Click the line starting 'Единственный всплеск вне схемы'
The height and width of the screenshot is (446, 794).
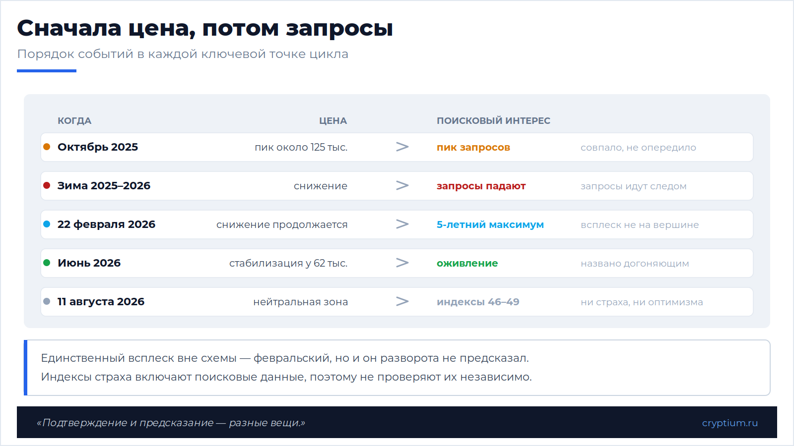point(285,358)
